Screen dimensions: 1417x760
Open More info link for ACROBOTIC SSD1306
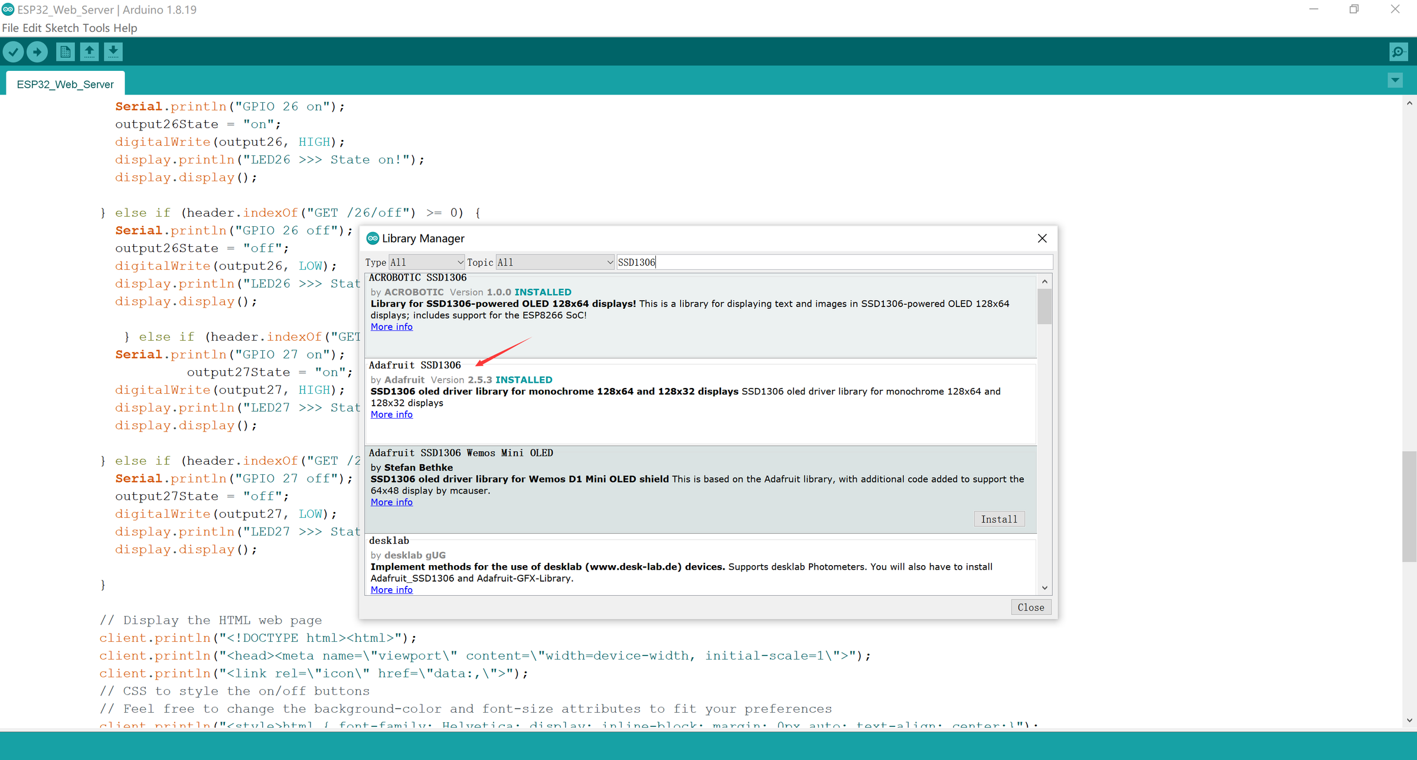click(x=391, y=327)
